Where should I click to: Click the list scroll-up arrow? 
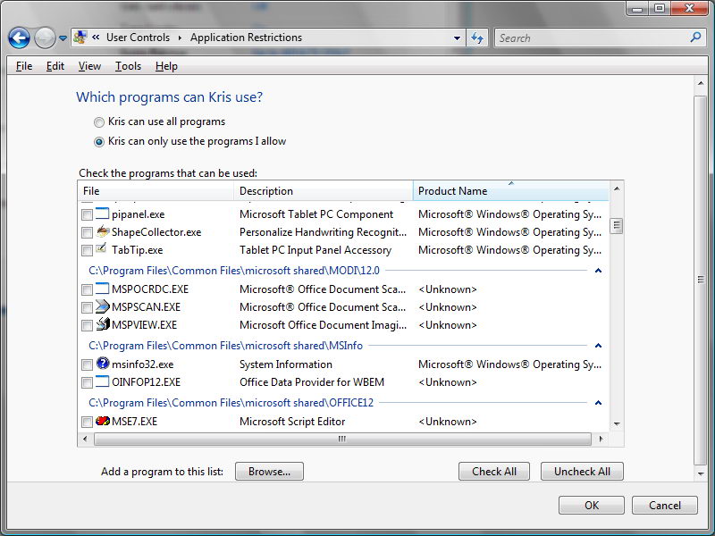[617, 188]
